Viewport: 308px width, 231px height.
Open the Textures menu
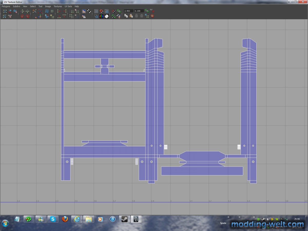coord(58,6)
